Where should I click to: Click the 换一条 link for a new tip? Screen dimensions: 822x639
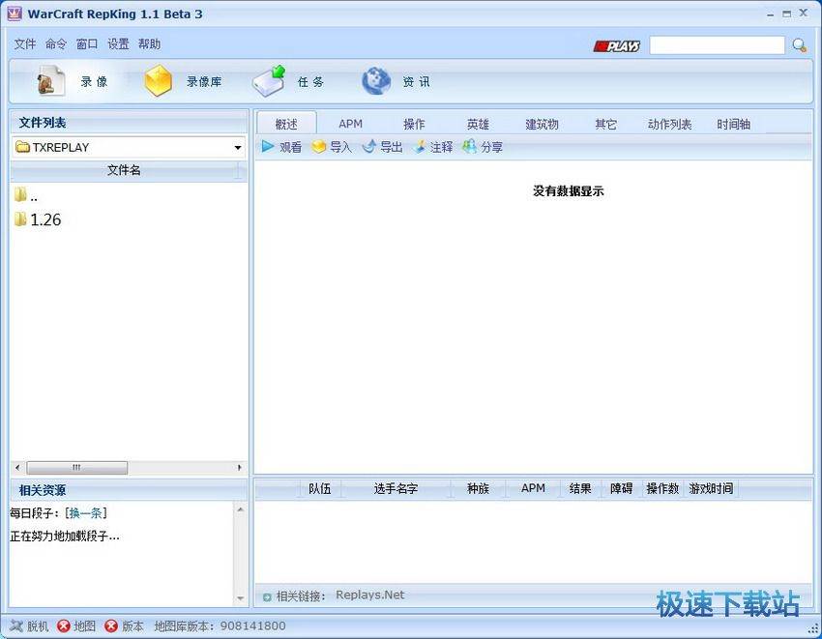tap(85, 513)
